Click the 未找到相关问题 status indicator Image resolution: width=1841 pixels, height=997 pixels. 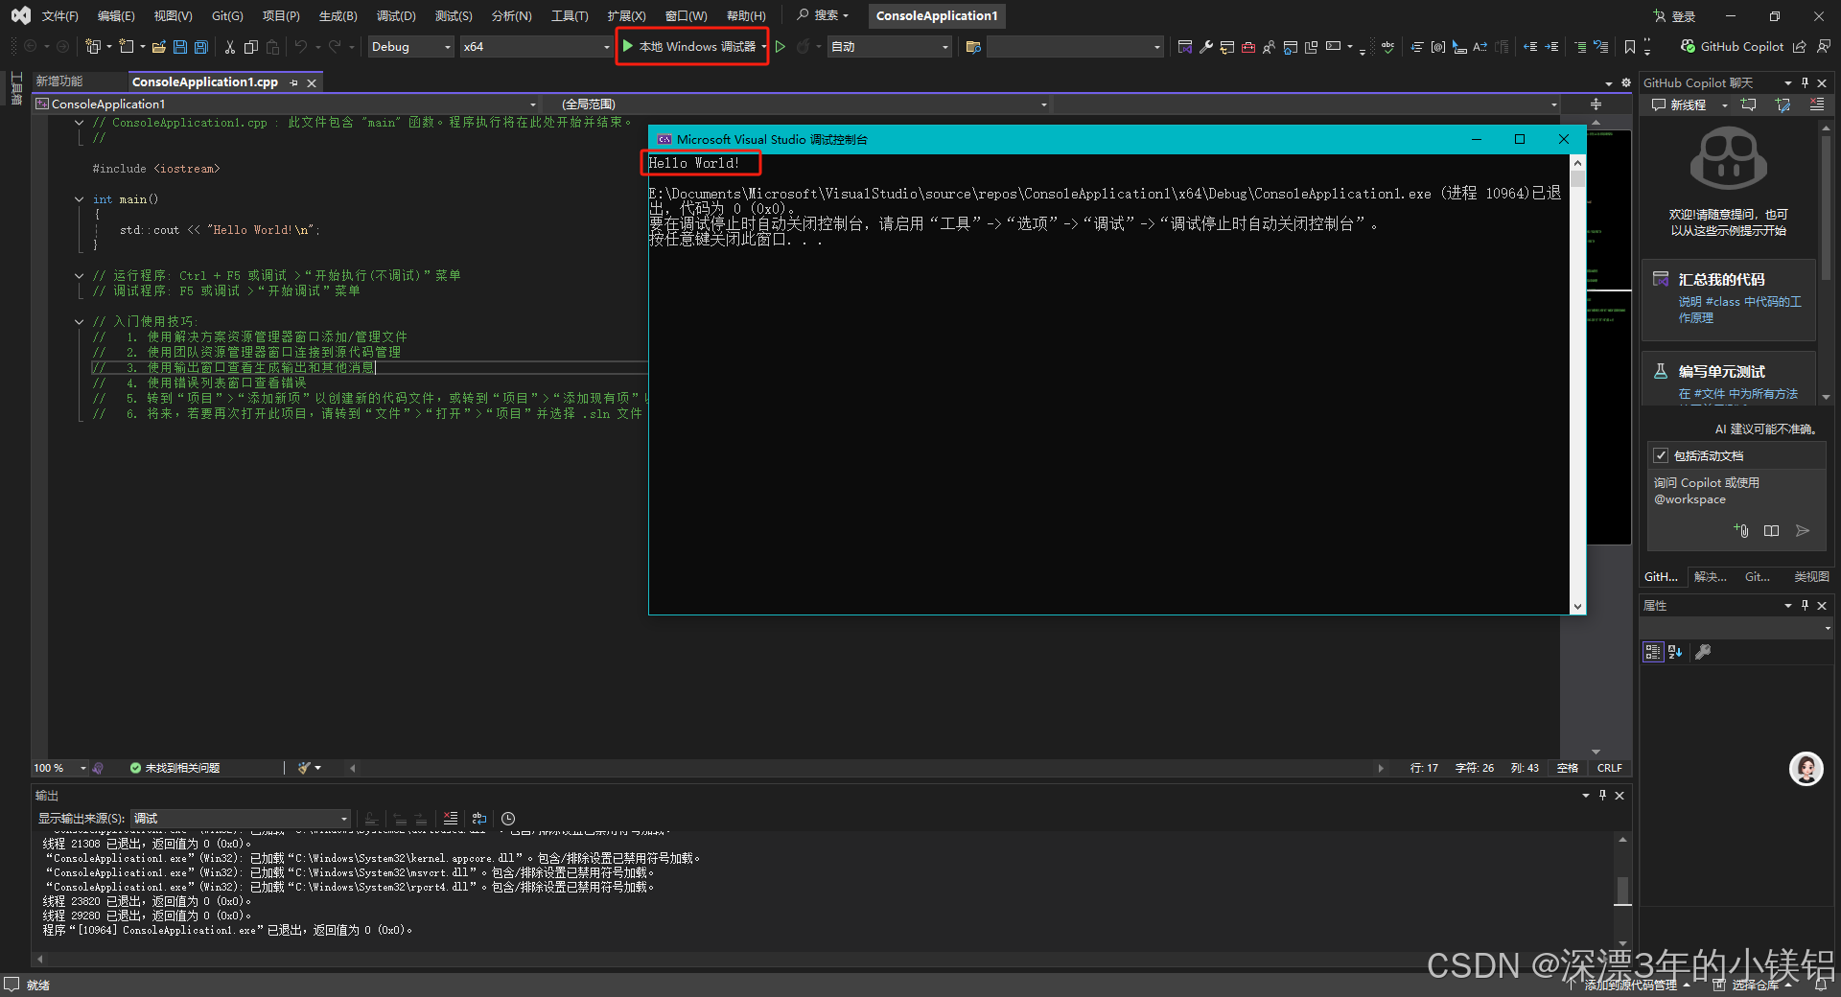[175, 768]
